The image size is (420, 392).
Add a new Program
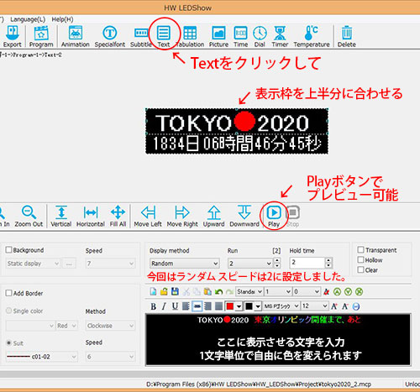coord(41,37)
